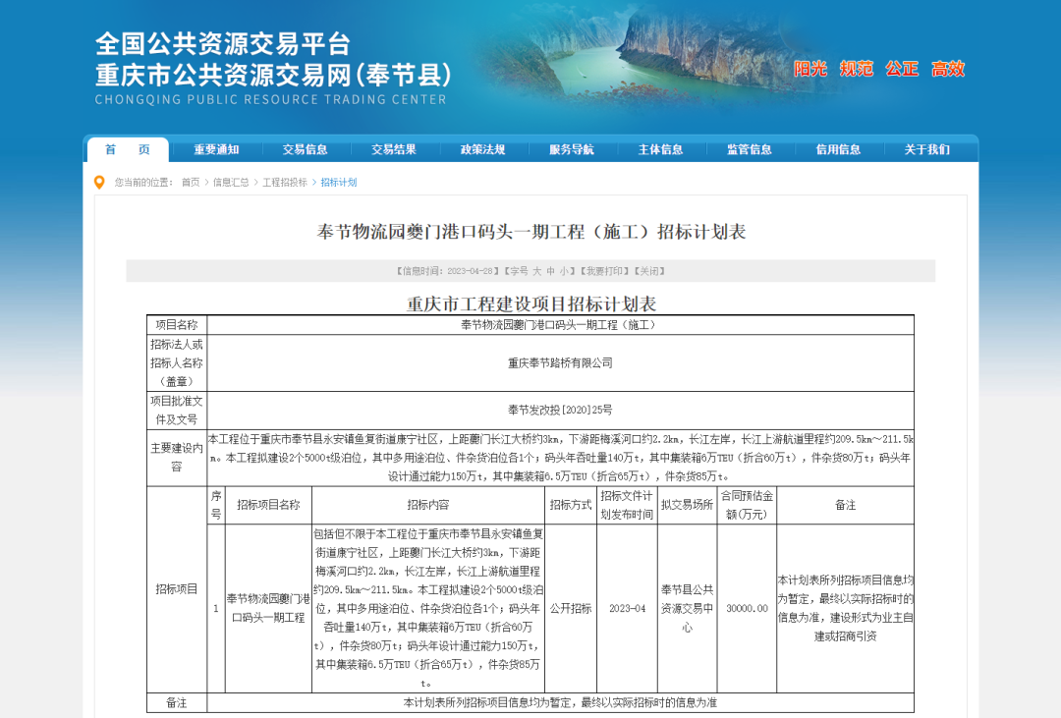The image size is (1061, 718).
Task: Select the 奉节物流园夔门港口码头一期工程 cell under 招标项目名称
Action: (268, 608)
